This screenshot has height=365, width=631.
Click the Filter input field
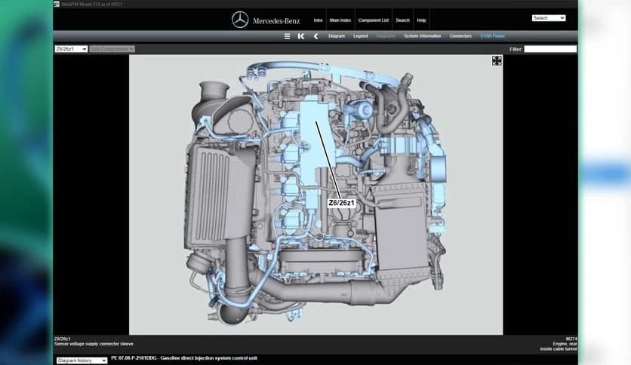tap(550, 49)
